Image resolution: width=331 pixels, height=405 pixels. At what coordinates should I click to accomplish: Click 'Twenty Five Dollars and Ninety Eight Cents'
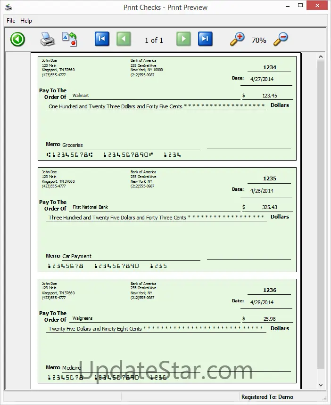(x=95, y=329)
